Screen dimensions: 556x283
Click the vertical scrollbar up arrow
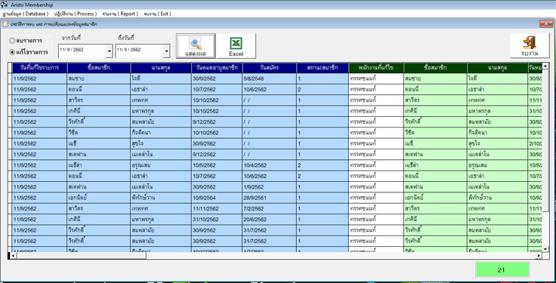point(545,66)
